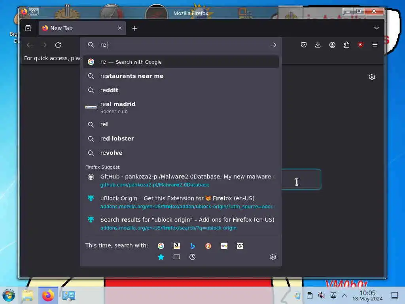Viewport: 405px width, 304px height.
Task: Open clipboard tray icon
Action: pyautogui.click(x=309, y=295)
